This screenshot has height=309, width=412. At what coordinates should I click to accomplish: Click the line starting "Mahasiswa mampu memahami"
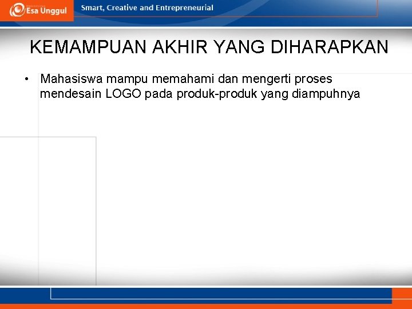[x=187, y=79]
